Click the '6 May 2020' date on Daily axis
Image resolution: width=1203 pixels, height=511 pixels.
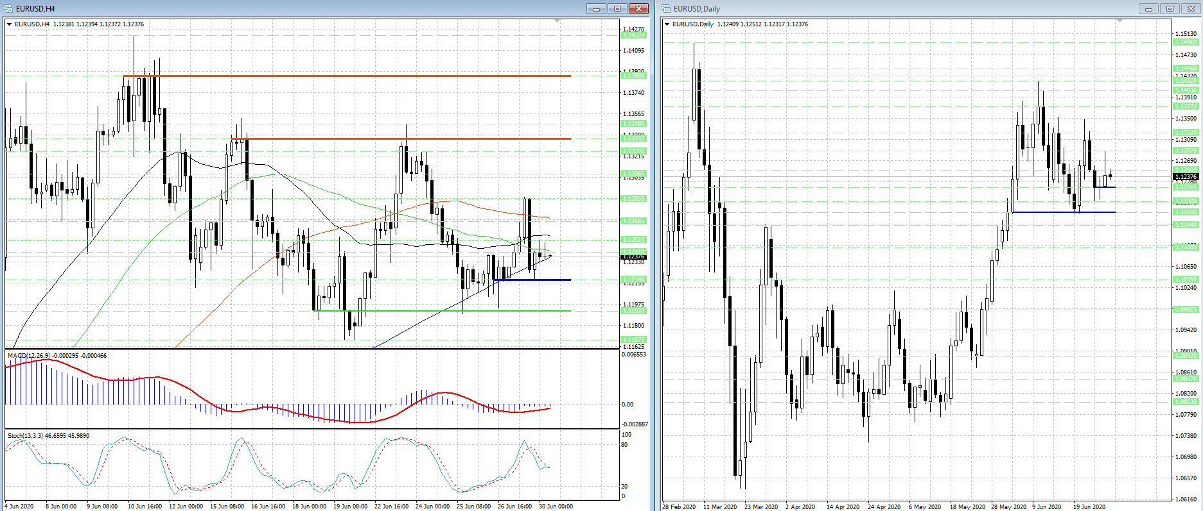(x=925, y=507)
